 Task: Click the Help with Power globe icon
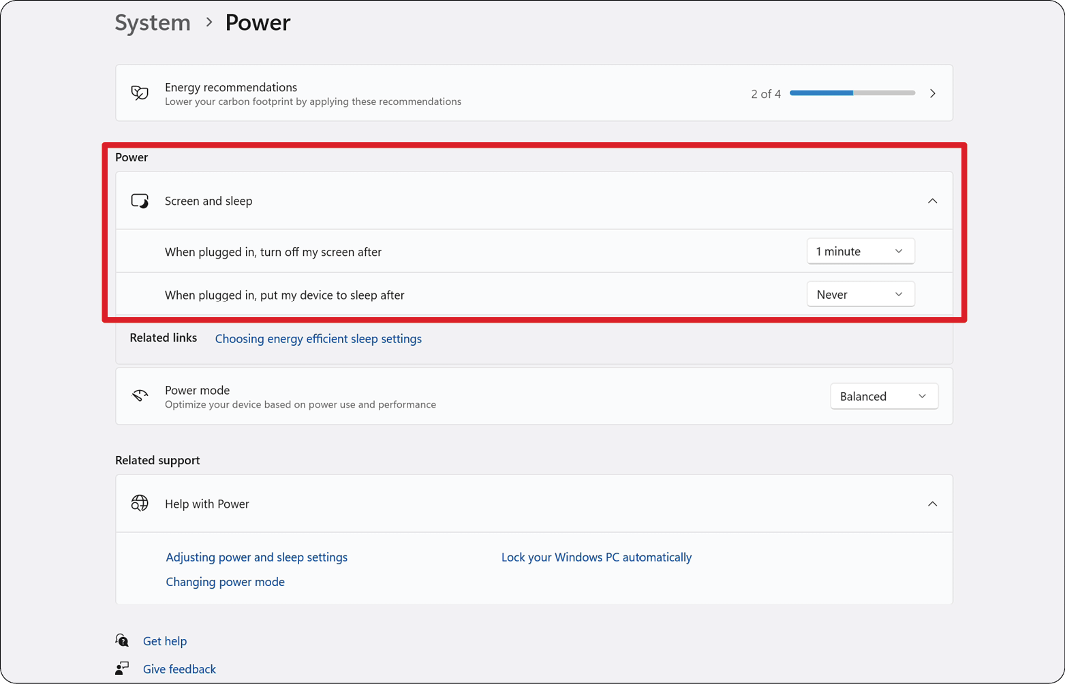point(140,504)
